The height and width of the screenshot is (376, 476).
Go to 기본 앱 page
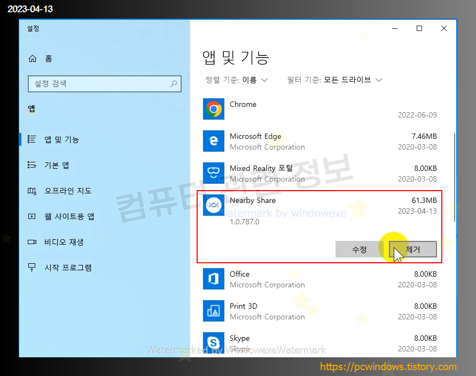[57, 165]
